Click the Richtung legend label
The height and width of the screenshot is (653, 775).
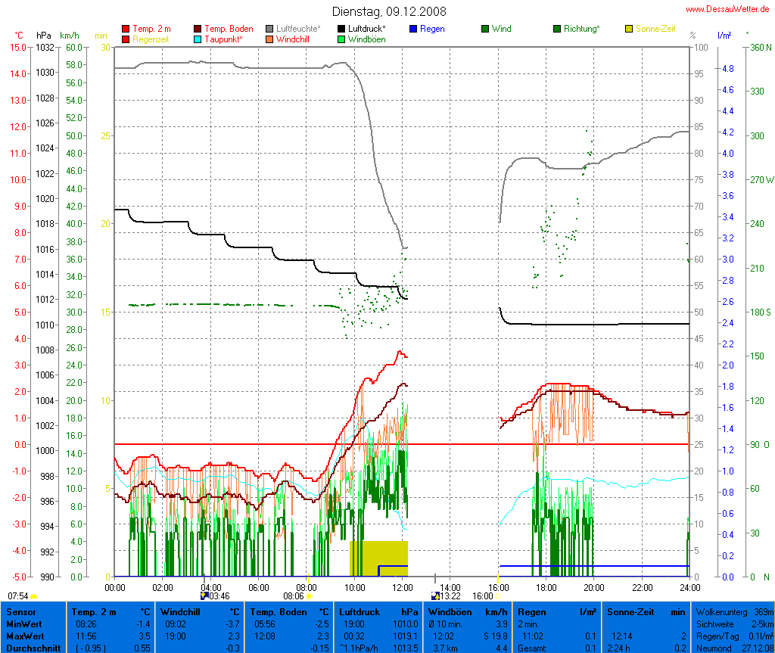pos(581,29)
